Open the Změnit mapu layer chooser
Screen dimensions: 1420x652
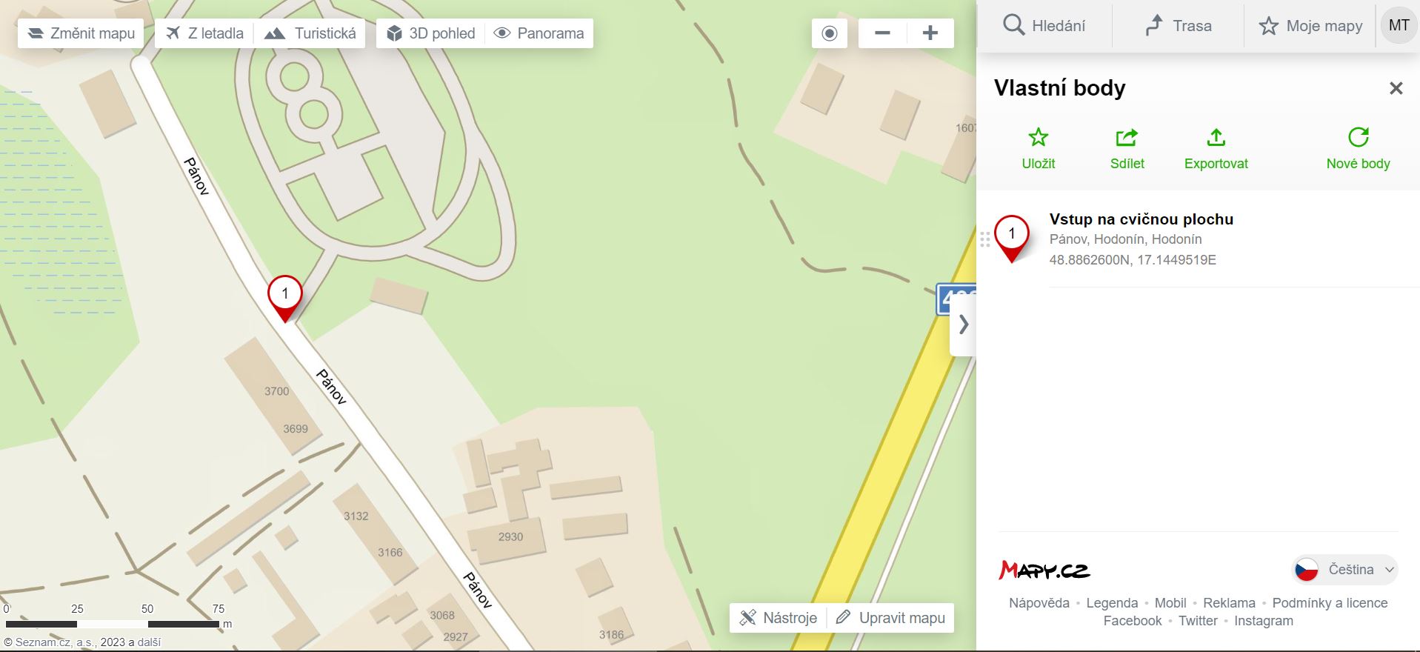tap(81, 33)
